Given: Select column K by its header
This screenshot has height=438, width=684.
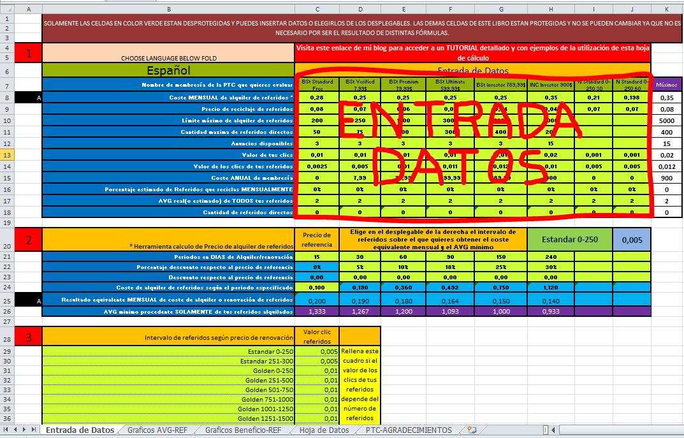Looking at the screenshot, I should pos(666,8).
